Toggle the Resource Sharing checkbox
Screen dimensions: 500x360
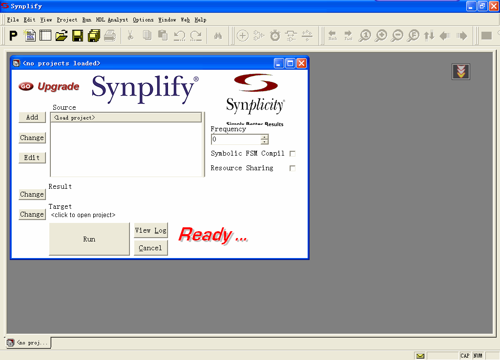coord(292,168)
